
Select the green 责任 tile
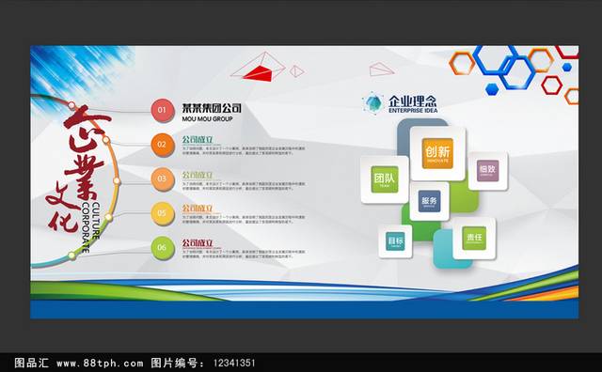[474, 239]
